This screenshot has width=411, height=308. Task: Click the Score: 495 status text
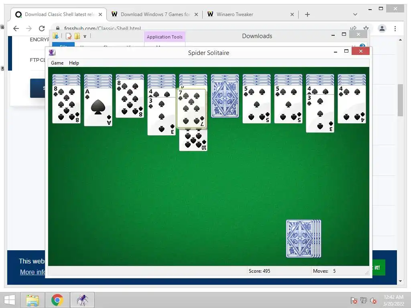click(x=259, y=271)
